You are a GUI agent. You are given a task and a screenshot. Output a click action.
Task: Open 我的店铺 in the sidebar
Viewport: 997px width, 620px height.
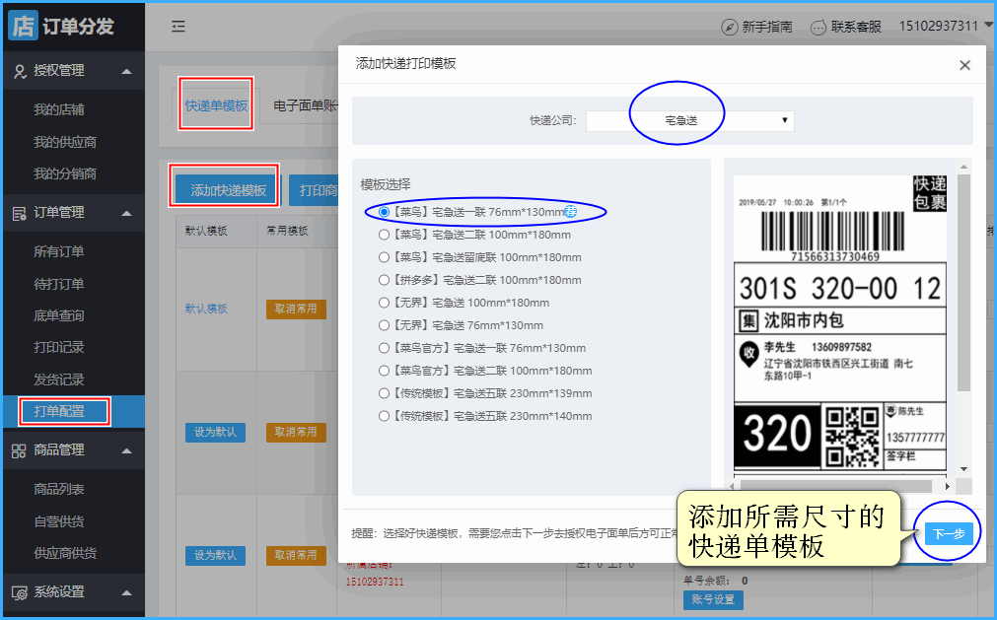(59, 109)
